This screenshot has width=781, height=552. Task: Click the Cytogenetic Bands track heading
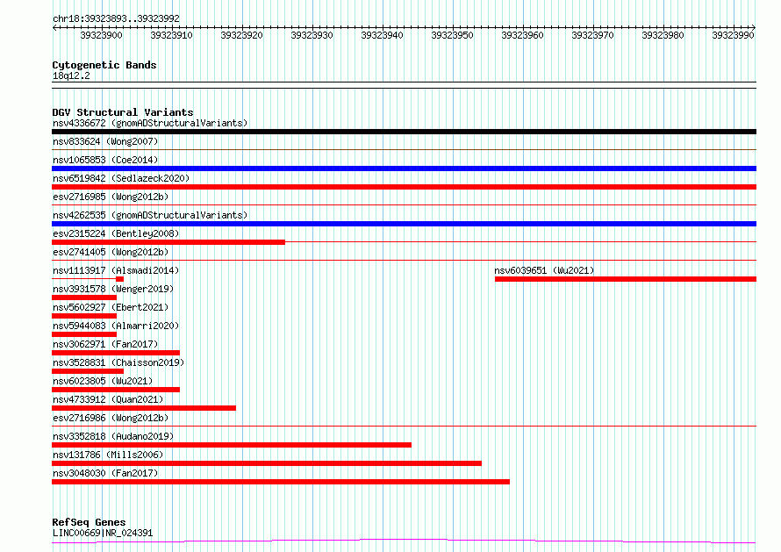[x=104, y=65]
